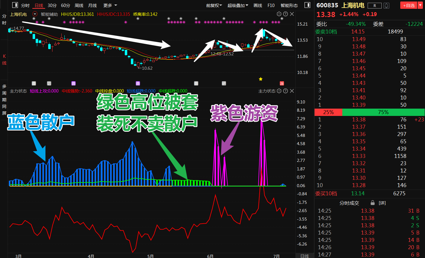Viewport: 425px width, 258px height.
Task: Close the K-line chart indicator panel
Action: (x=292, y=14)
